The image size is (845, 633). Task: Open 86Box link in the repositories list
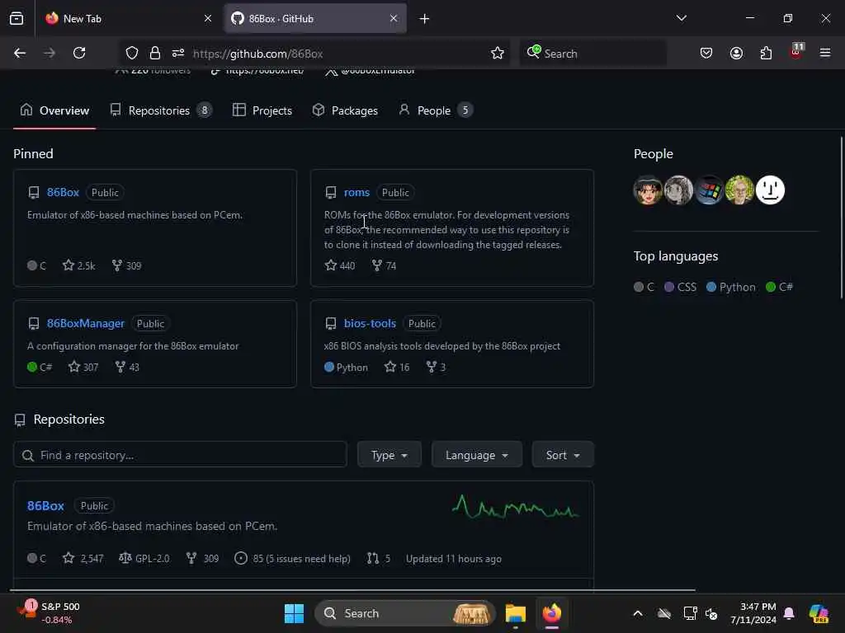[x=46, y=506]
